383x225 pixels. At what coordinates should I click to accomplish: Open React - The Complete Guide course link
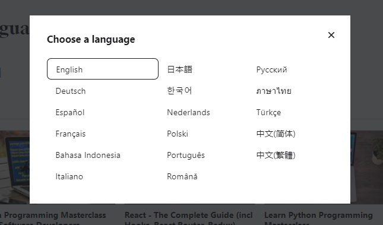[189, 218]
